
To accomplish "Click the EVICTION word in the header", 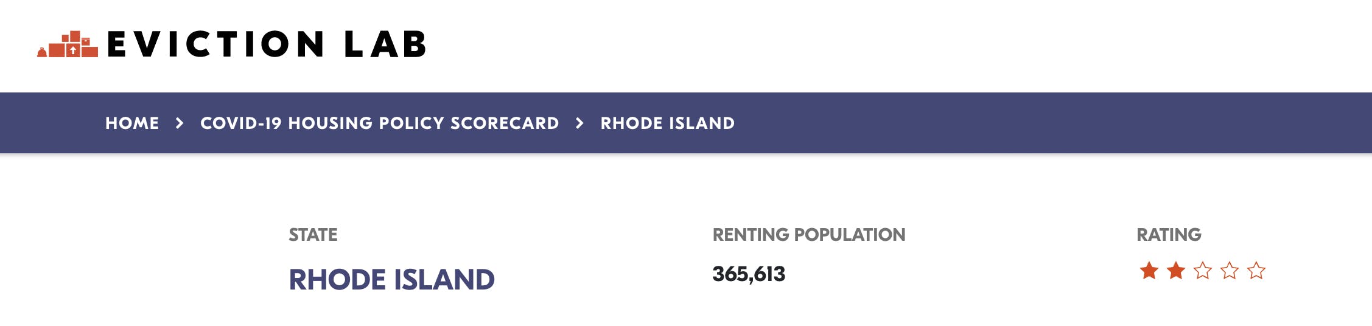I will click(216, 44).
